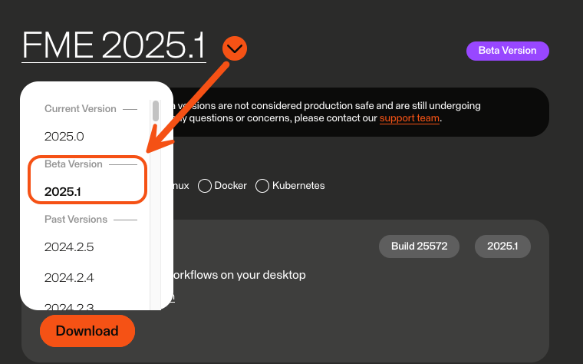583x364 pixels.
Task: Select the Kubernetes radio button
Action: tap(262, 186)
